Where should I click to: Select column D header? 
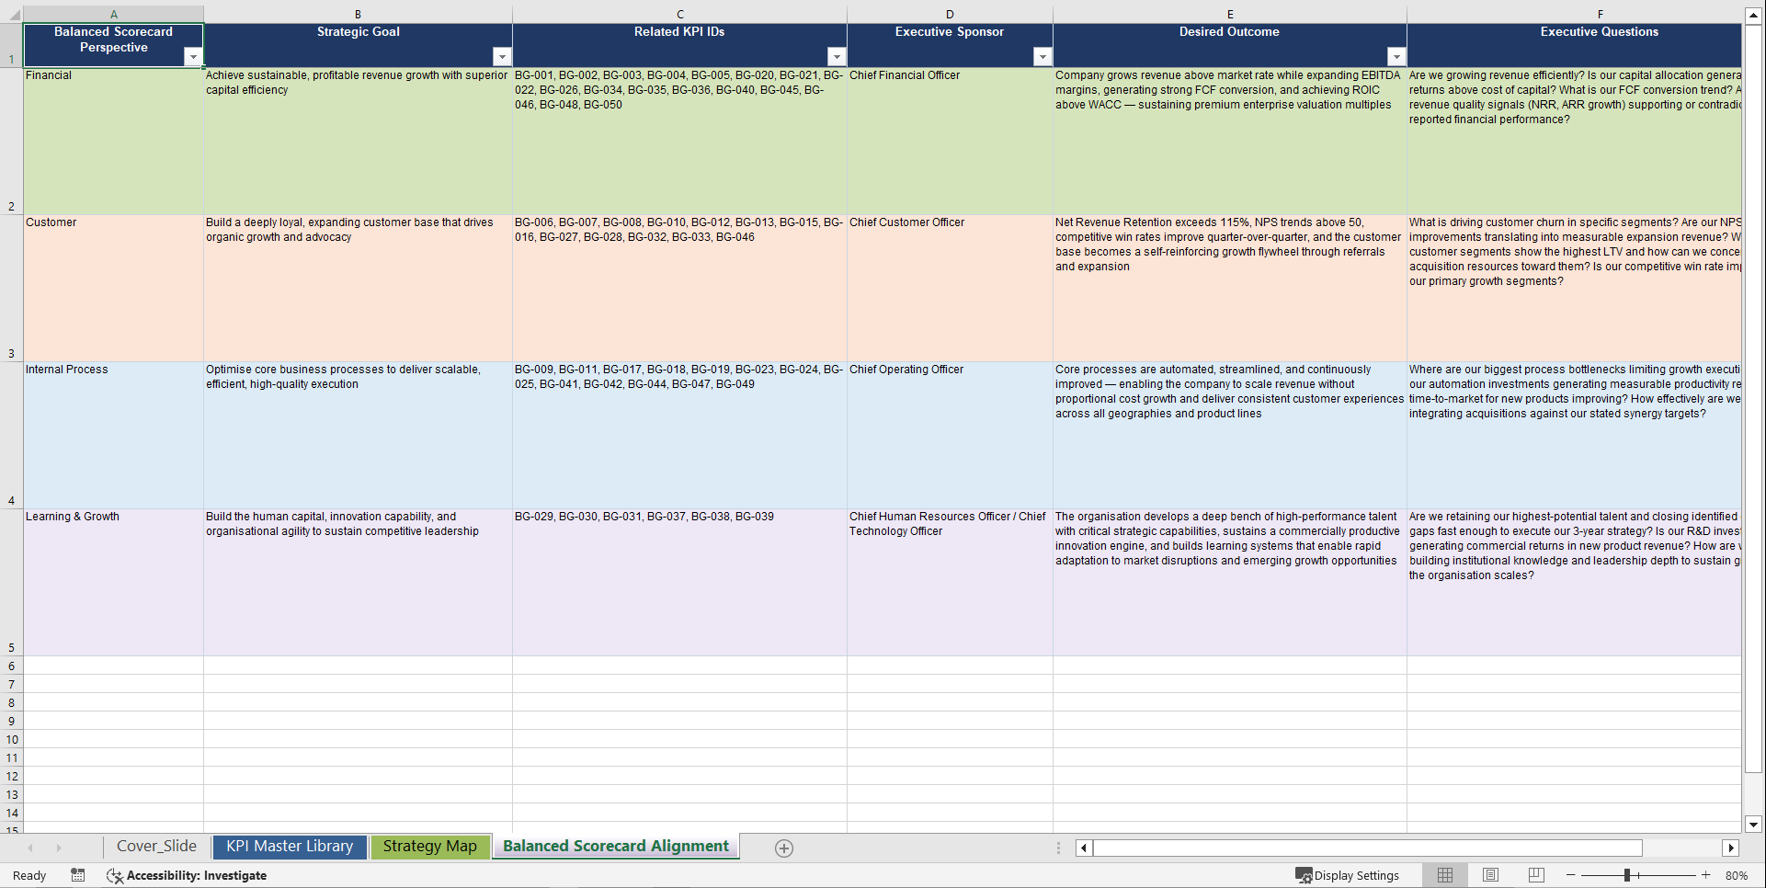pyautogui.click(x=950, y=14)
